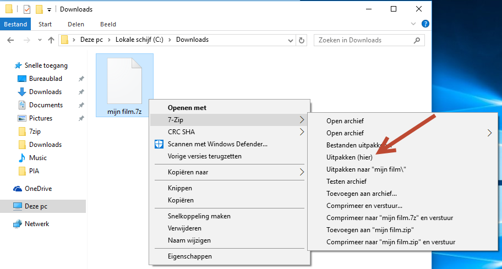Click the Help question mark icon
Viewport: 502px width, 269px height.
[425, 24]
